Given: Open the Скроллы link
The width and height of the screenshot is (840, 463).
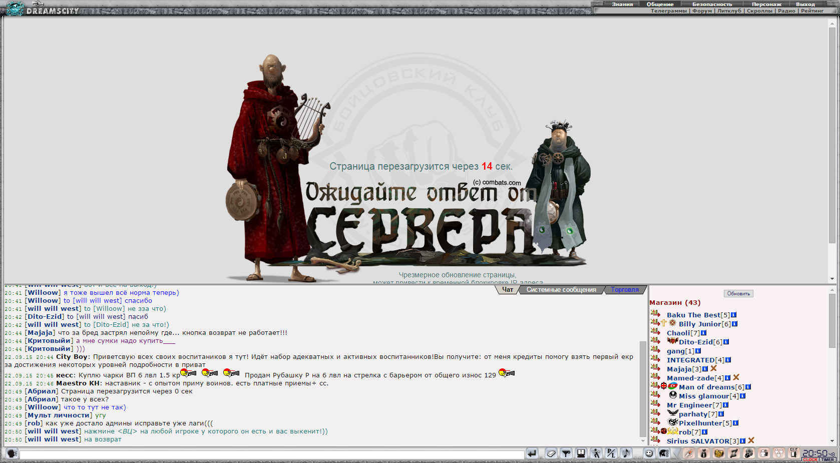Looking at the screenshot, I should click(x=759, y=11).
